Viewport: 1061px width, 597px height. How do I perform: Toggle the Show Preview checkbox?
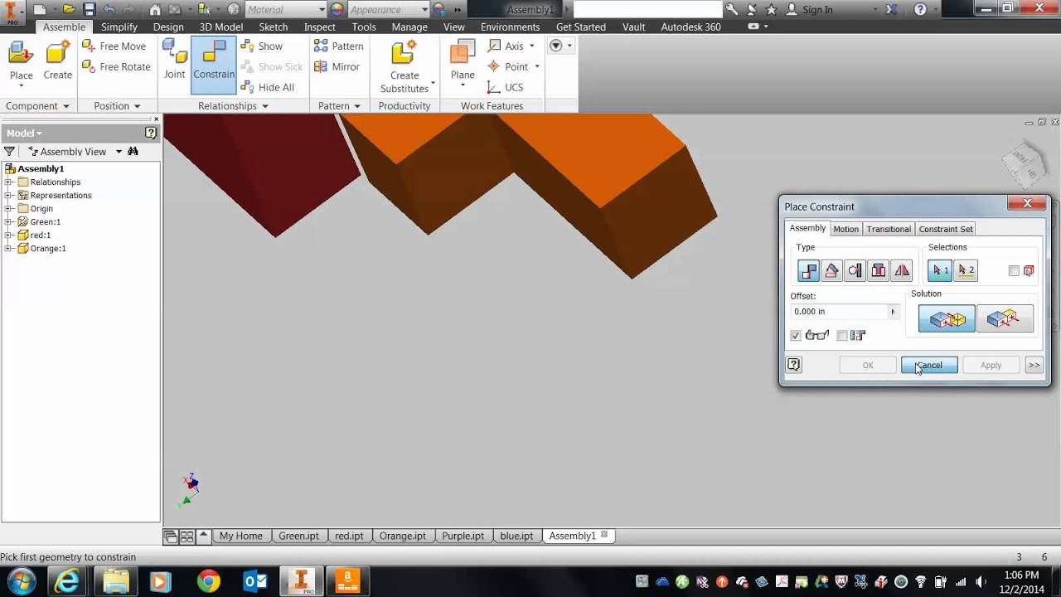(x=796, y=336)
